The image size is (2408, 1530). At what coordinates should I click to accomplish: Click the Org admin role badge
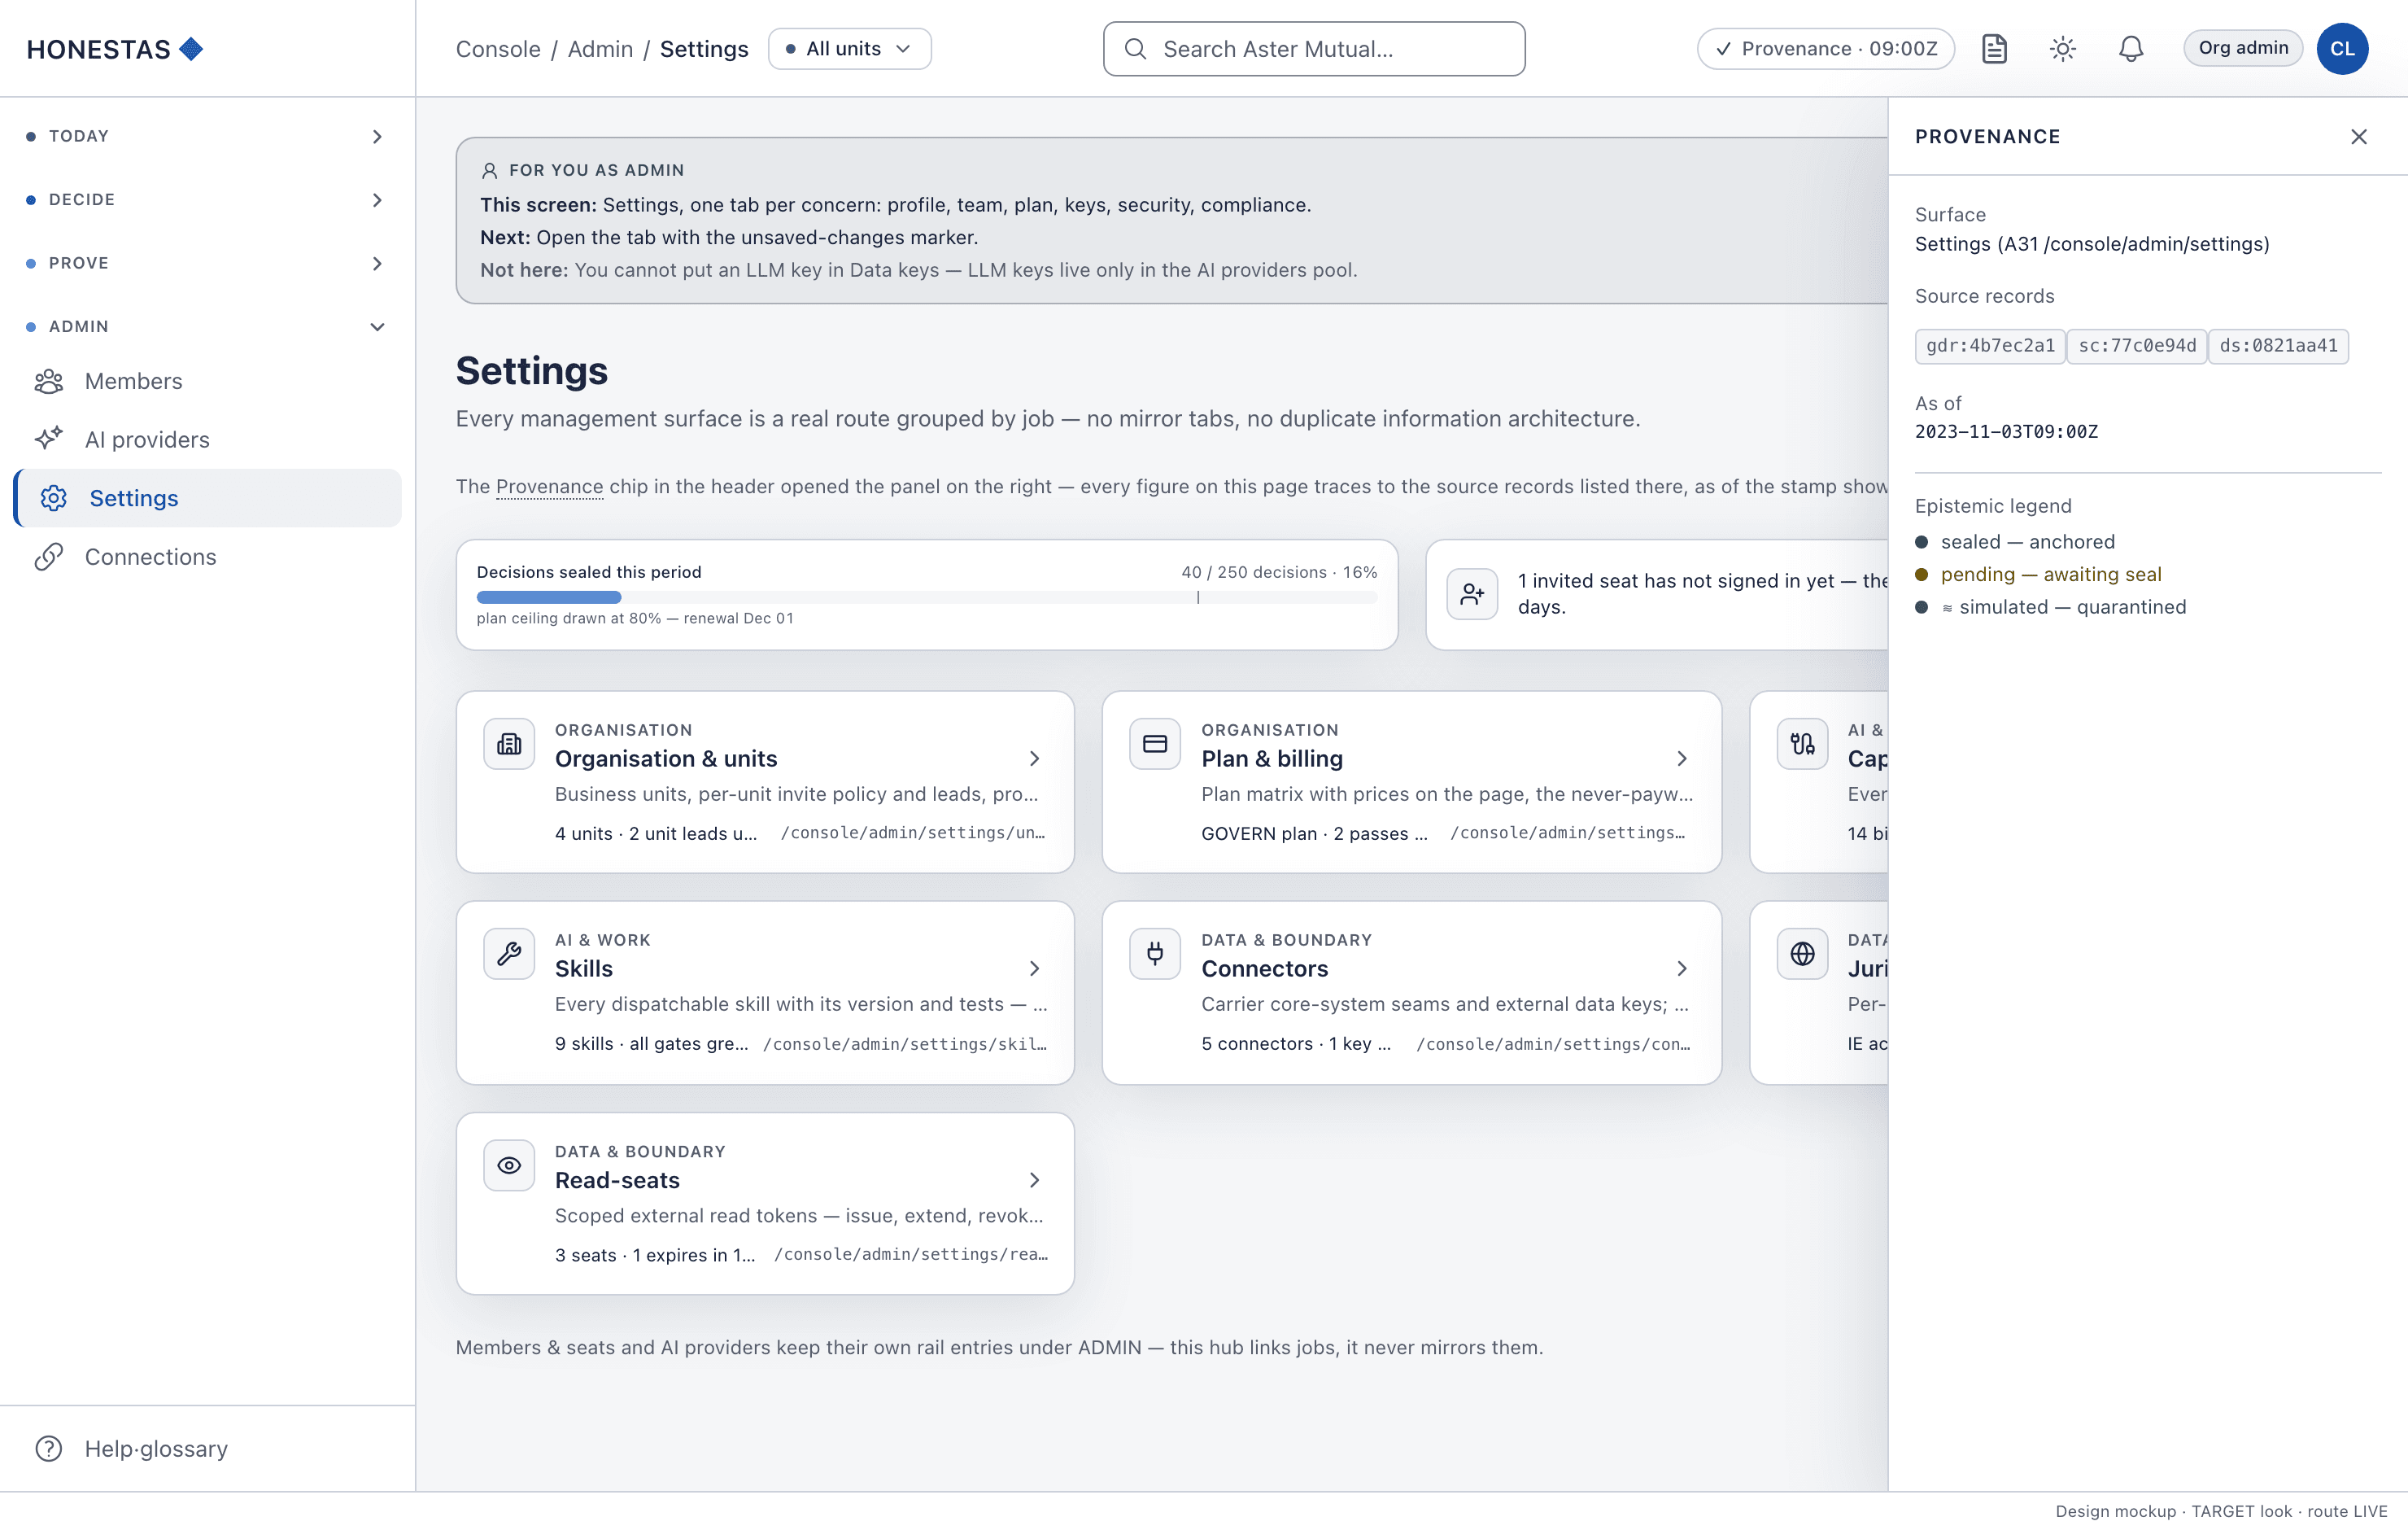tap(2243, 48)
